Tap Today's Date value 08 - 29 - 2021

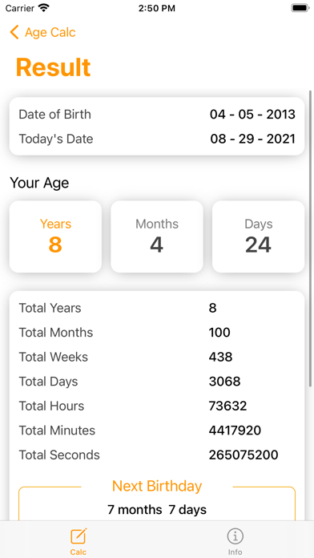tap(253, 139)
